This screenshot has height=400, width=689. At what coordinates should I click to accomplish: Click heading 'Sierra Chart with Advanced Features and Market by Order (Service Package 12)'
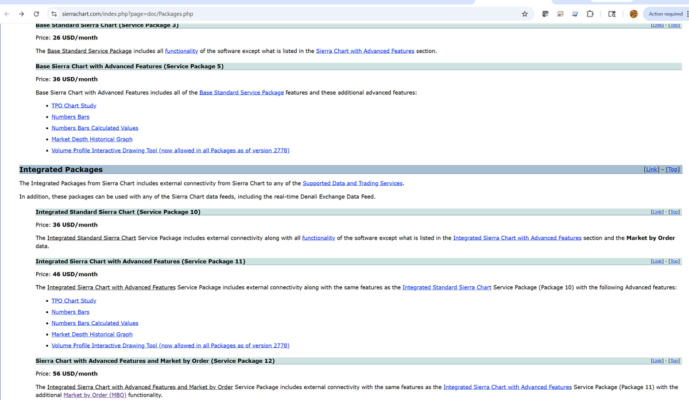pos(155,361)
